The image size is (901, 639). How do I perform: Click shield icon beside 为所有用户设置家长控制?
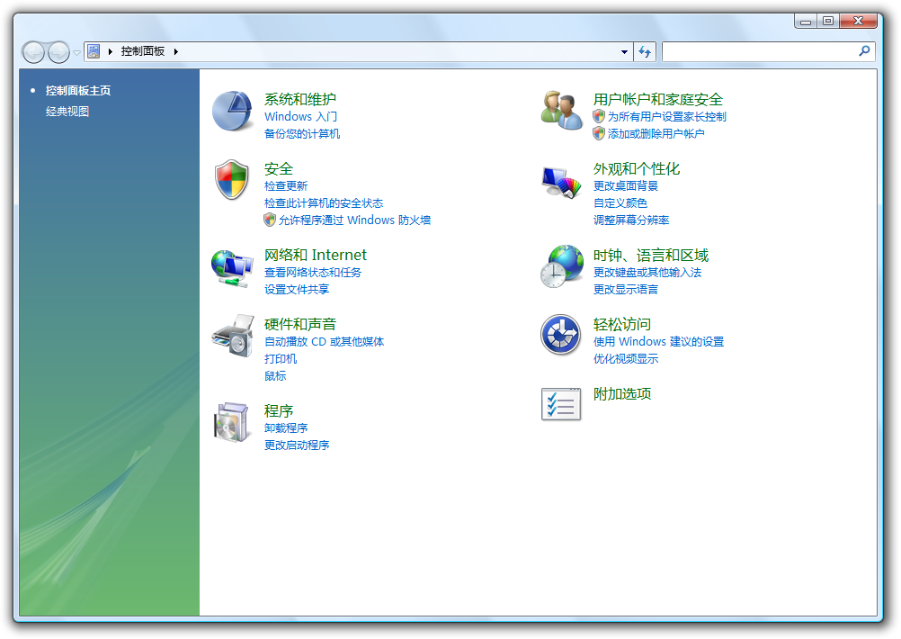click(x=599, y=116)
